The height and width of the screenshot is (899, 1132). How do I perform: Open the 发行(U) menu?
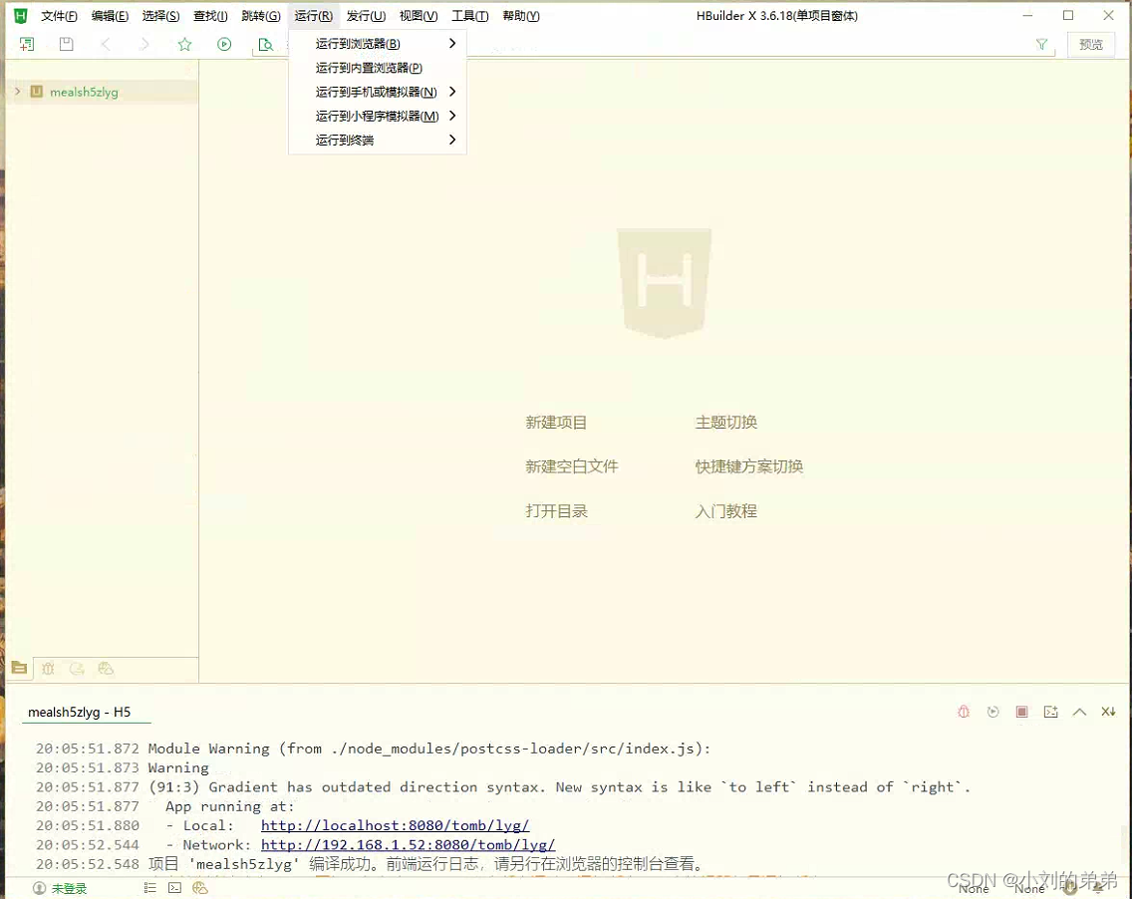(x=366, y=16)
